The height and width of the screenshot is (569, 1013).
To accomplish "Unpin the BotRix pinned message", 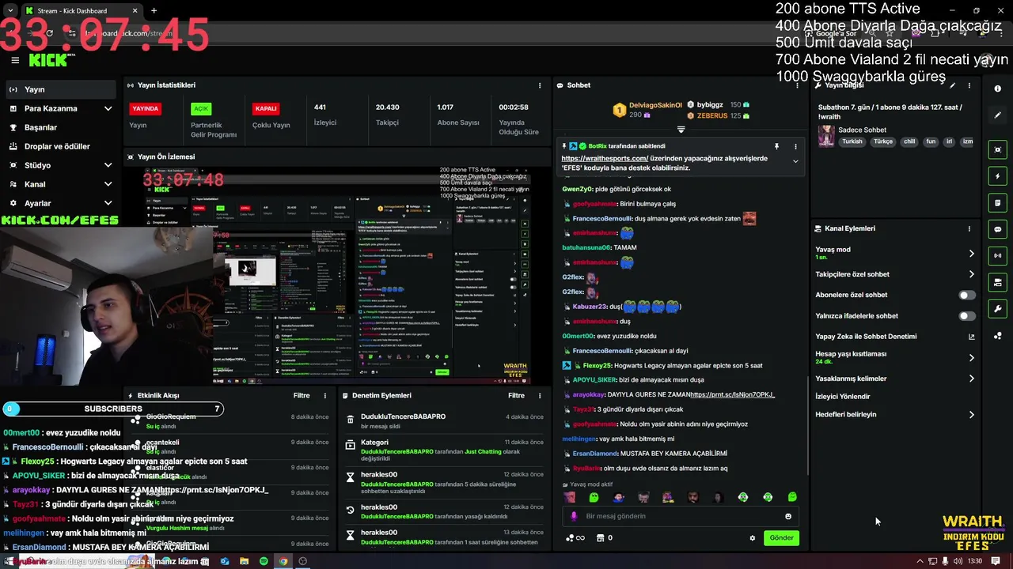I will pyautogui.click(x=776, y=146).
